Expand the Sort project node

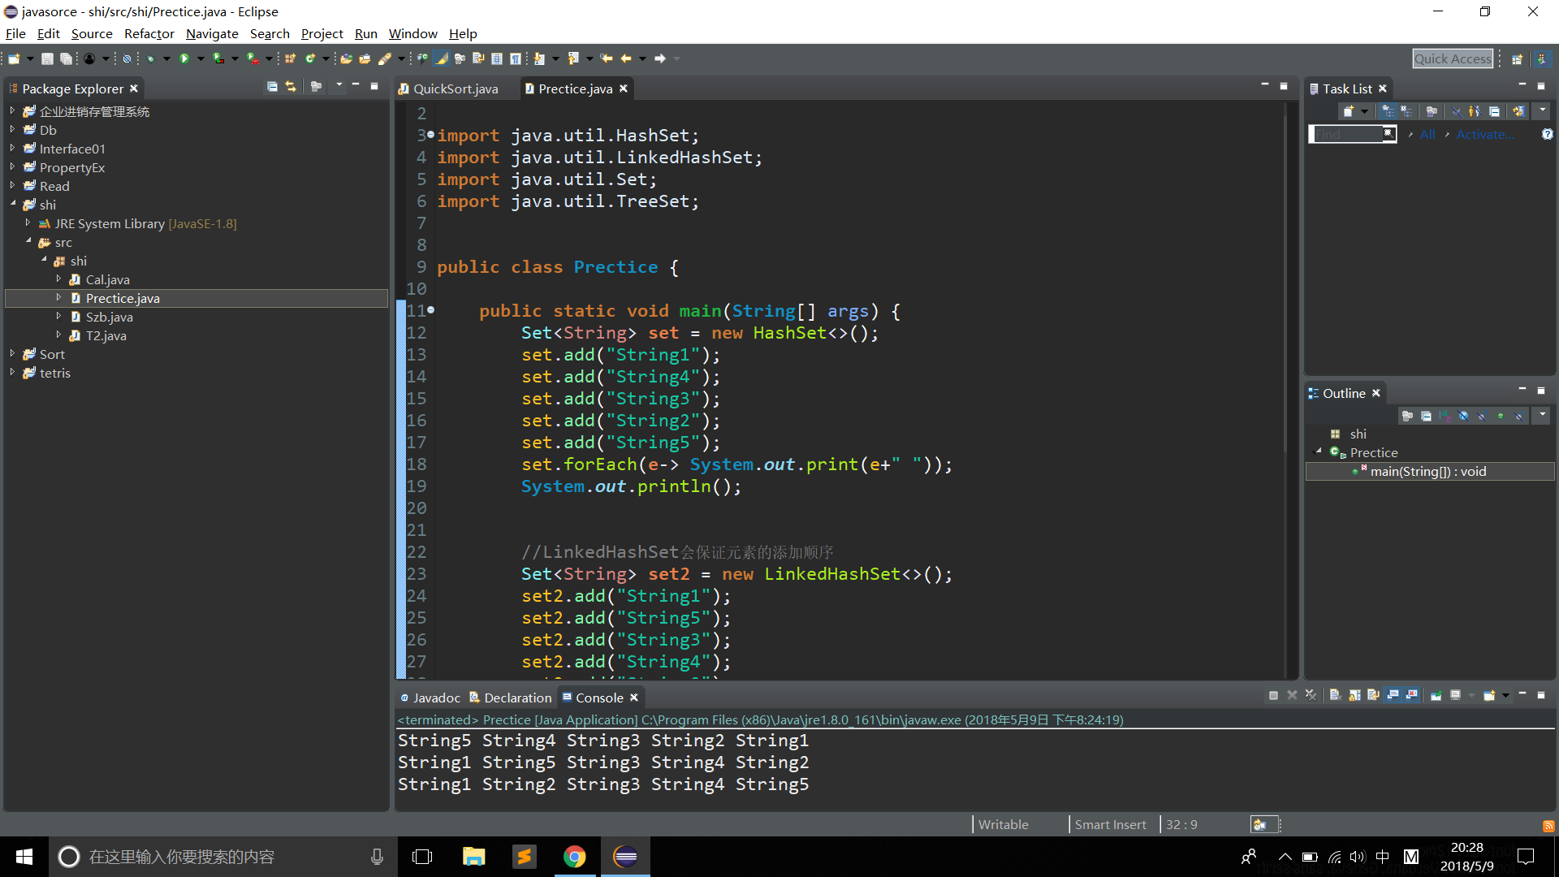coord(12,354)
